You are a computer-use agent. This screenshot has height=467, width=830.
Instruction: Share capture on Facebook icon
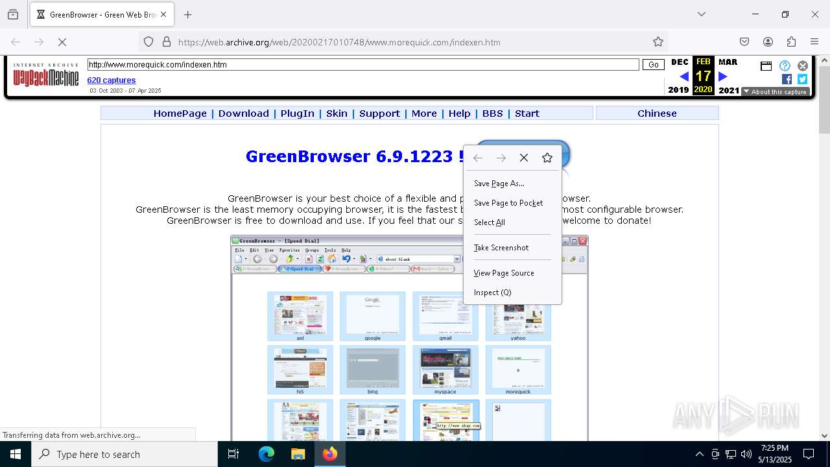click(x=787, y=79)
